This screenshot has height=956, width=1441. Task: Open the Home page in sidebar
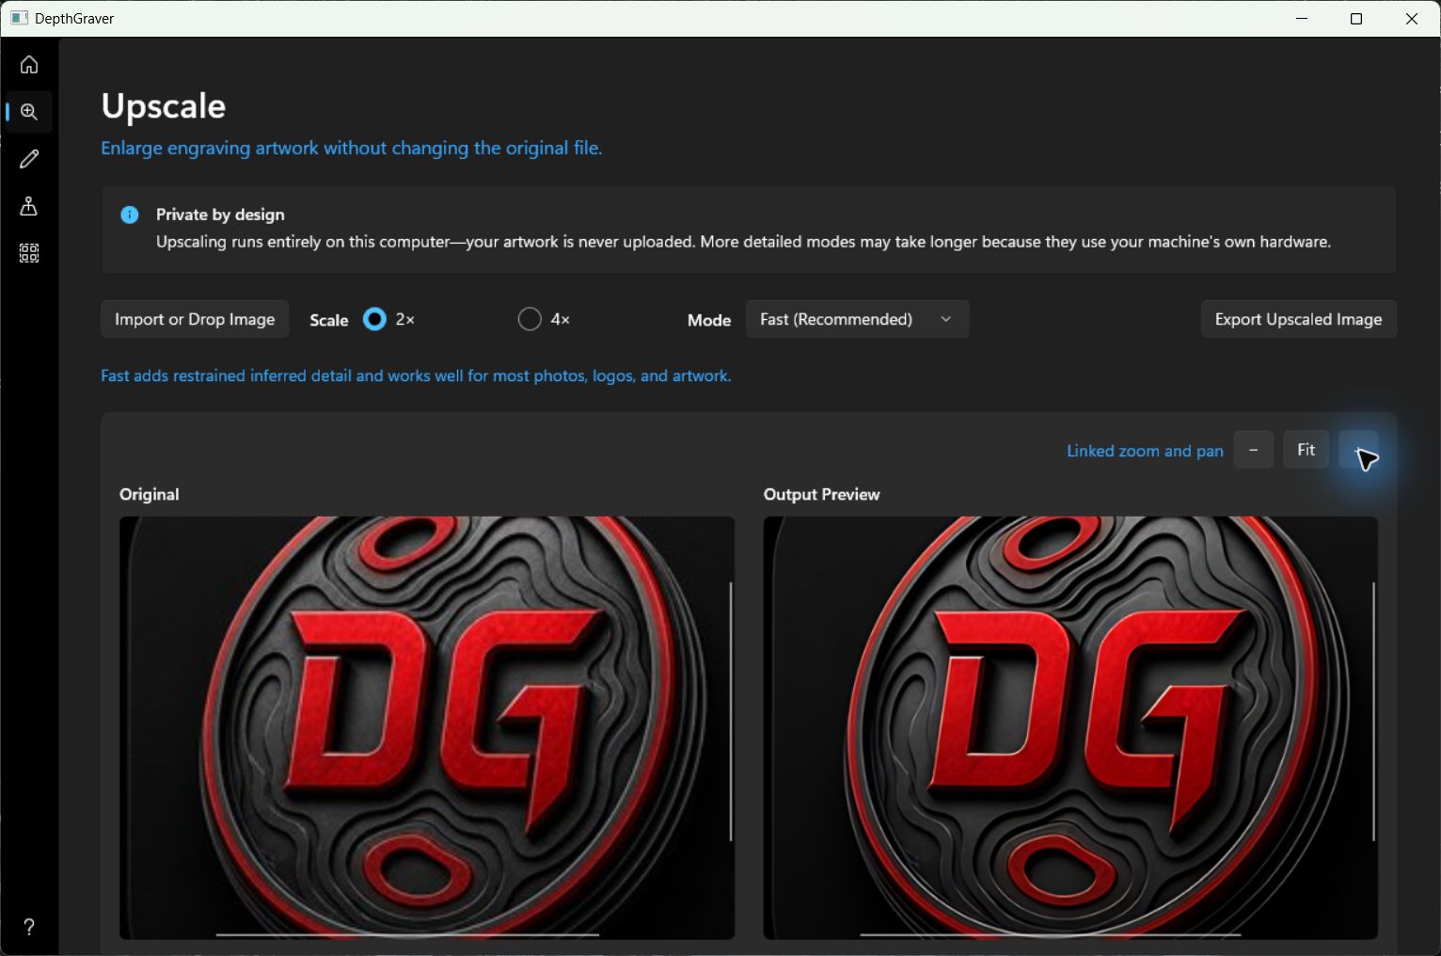[29, 64]
